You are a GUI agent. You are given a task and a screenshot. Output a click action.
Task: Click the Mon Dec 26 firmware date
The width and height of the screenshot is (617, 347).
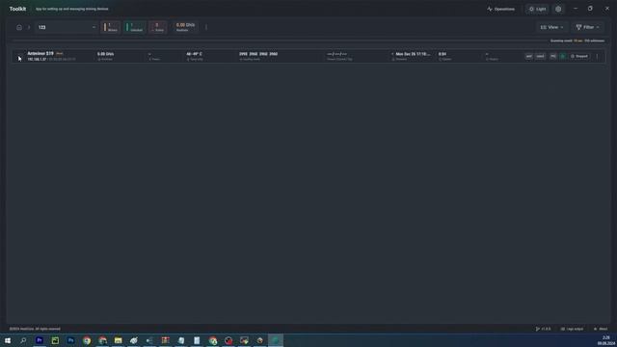click(413, 54)
